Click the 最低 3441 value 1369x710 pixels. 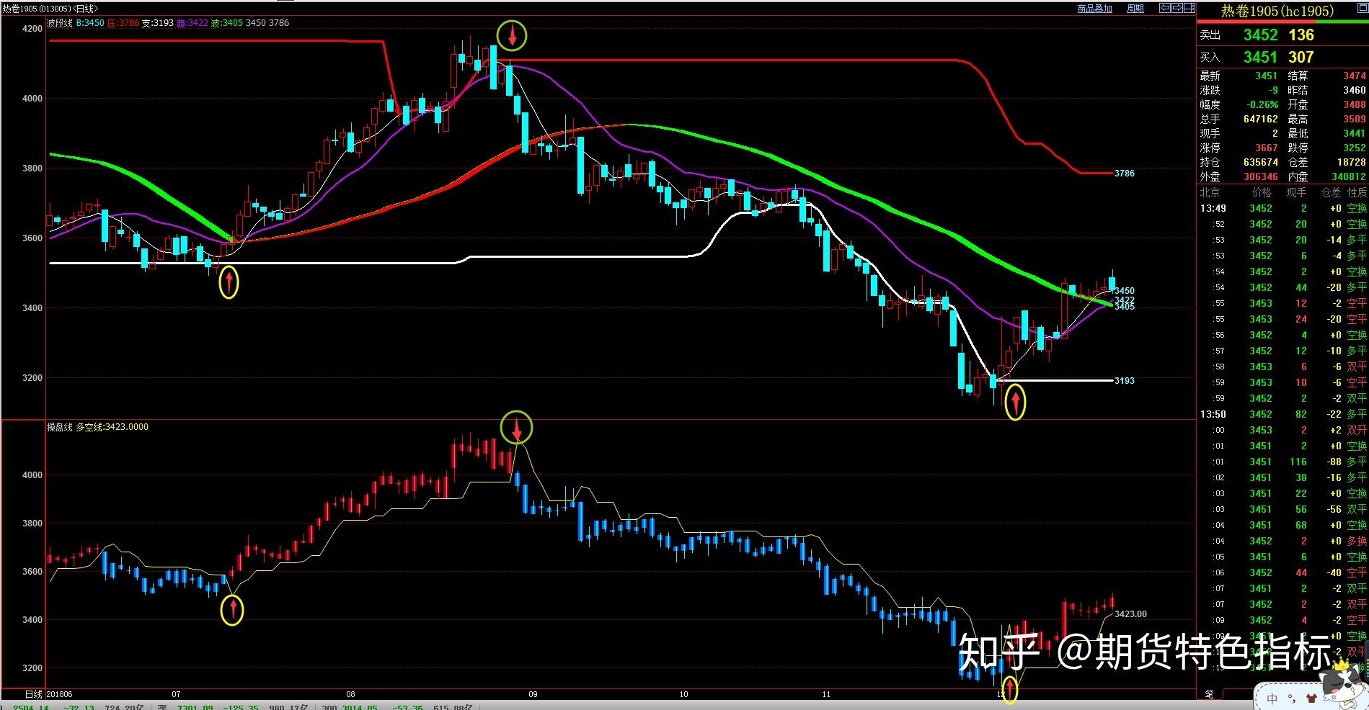(x=1354, y=133)
